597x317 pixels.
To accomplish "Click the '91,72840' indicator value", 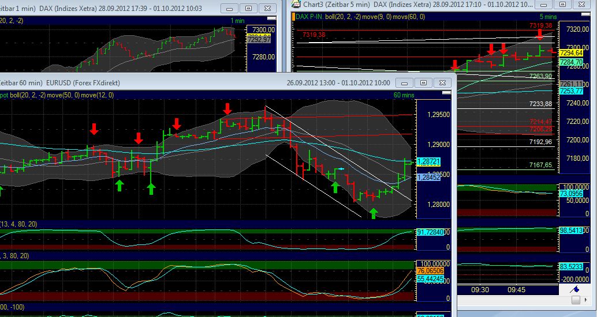I will click(x=430, y=232).
